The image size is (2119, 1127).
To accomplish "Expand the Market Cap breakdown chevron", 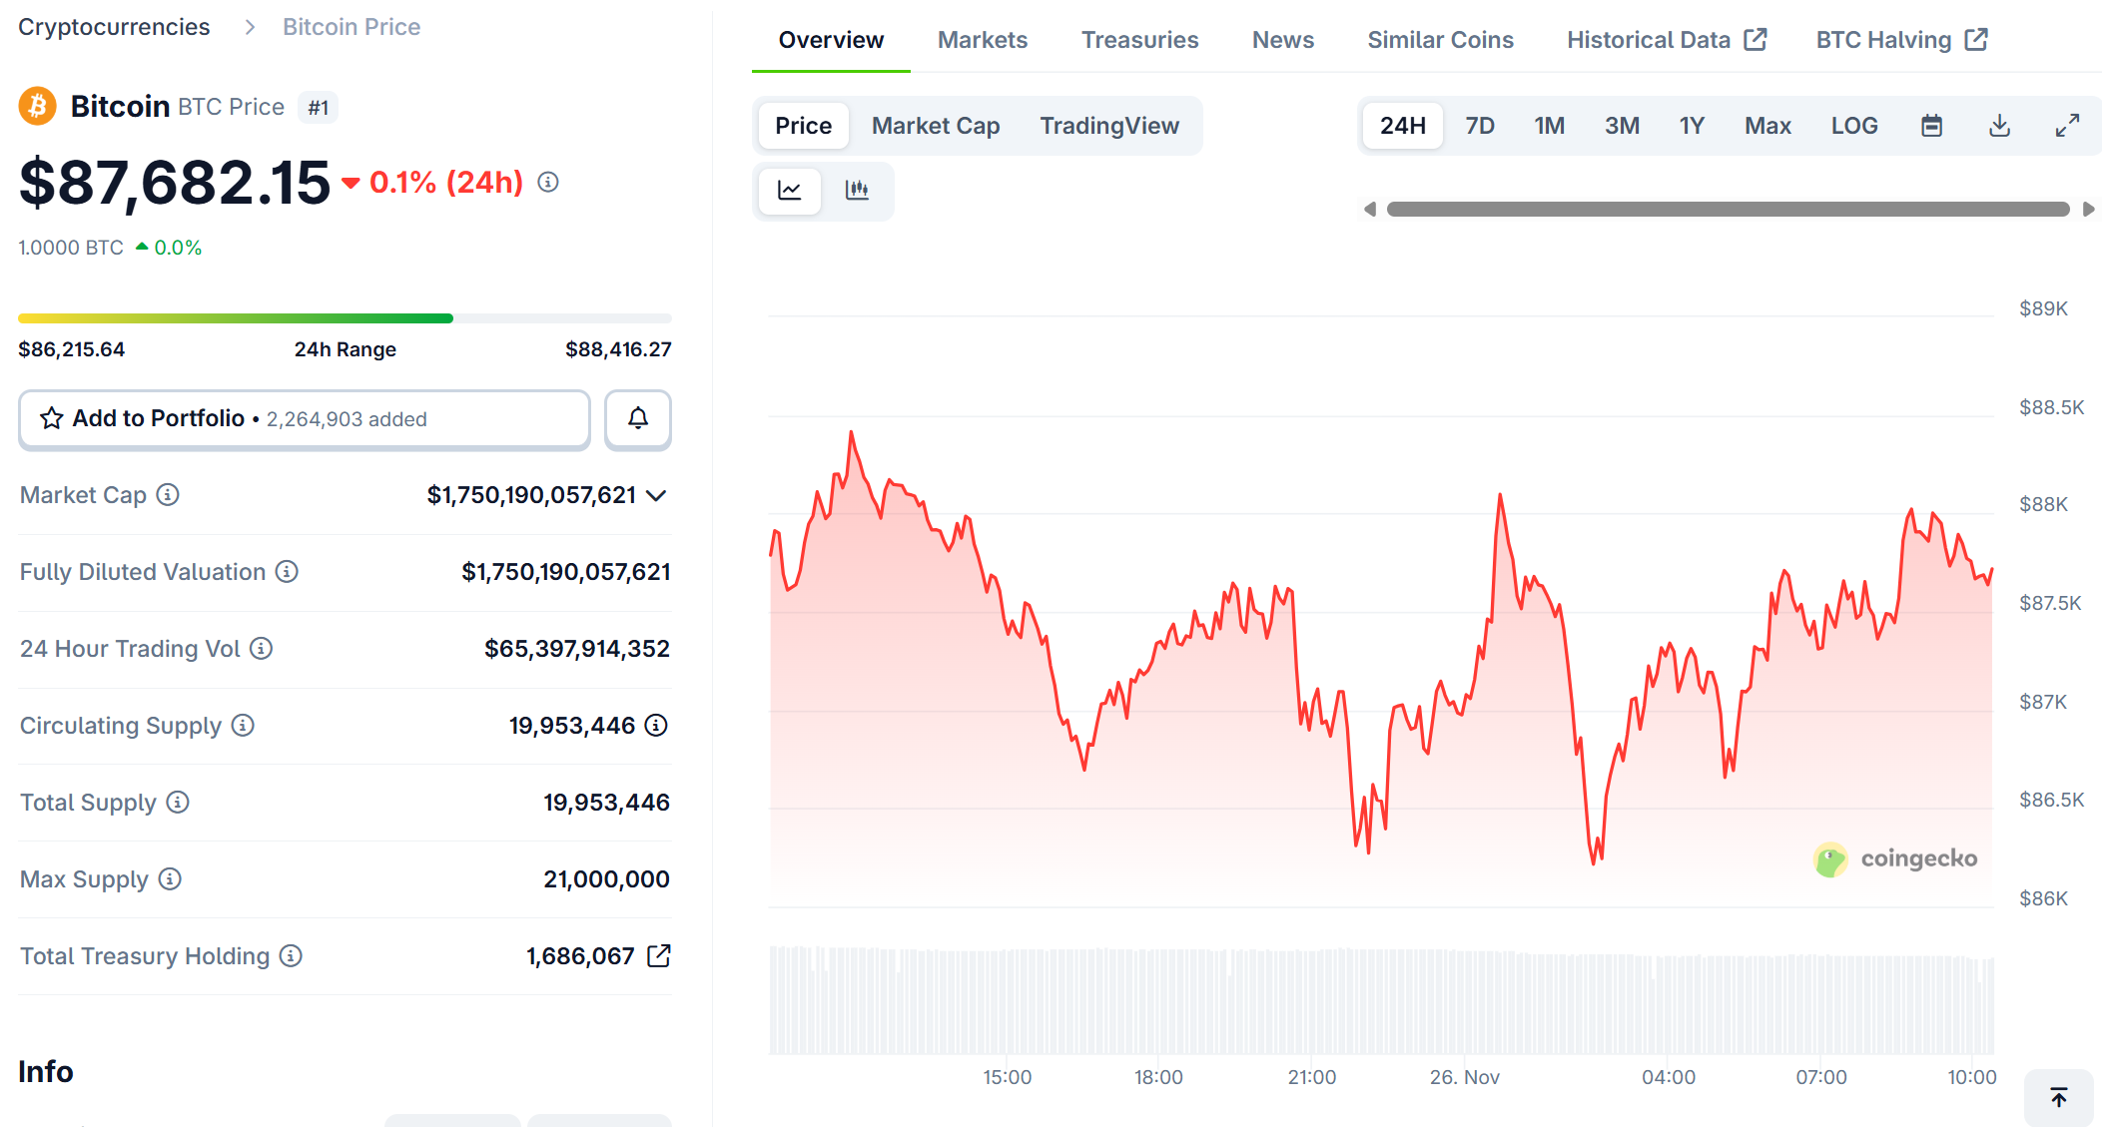I will coord(656,495).
